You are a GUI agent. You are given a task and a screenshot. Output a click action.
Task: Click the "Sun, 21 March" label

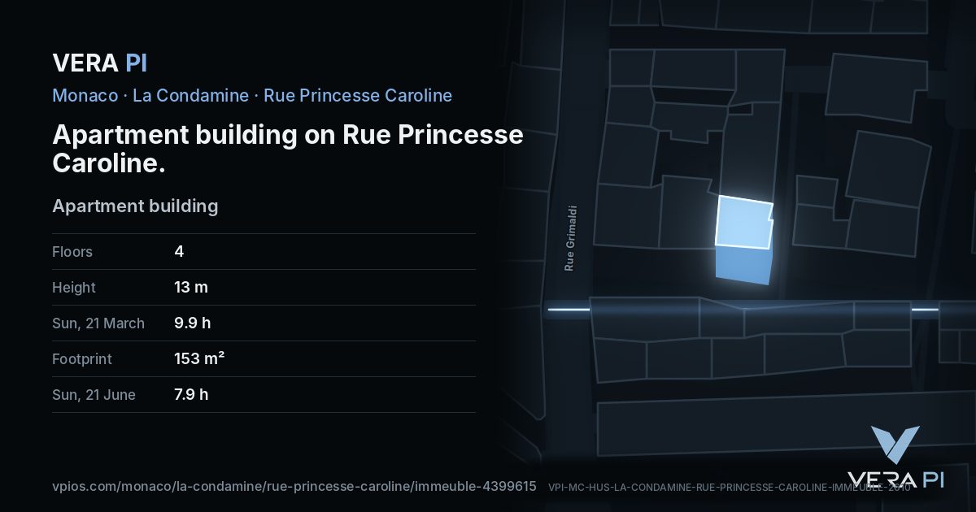click(98, 323)
